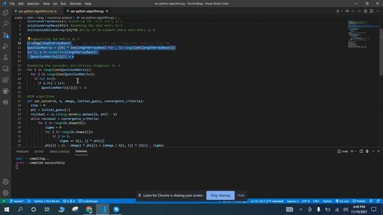Screen dimensions: 383x215
Task: Click the split editor icon
Action: (372, 11)
